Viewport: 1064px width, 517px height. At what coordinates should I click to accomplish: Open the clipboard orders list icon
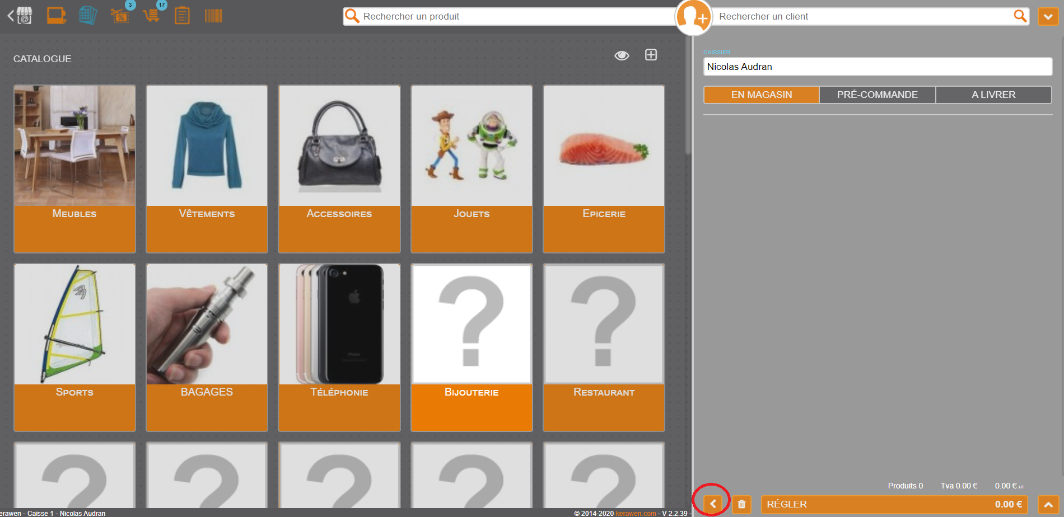point(182,16)
